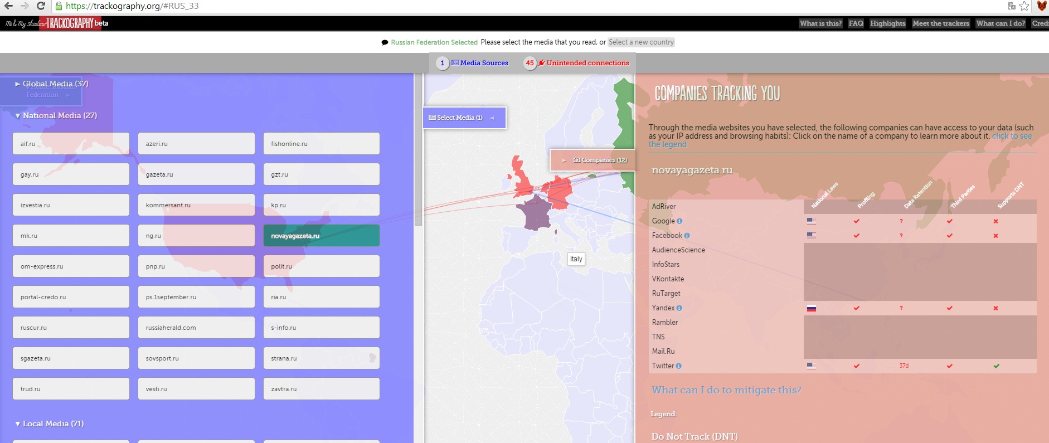Select the aif.ru media source
This screenshot has width=1049, height=443.
tap(71, 144)
